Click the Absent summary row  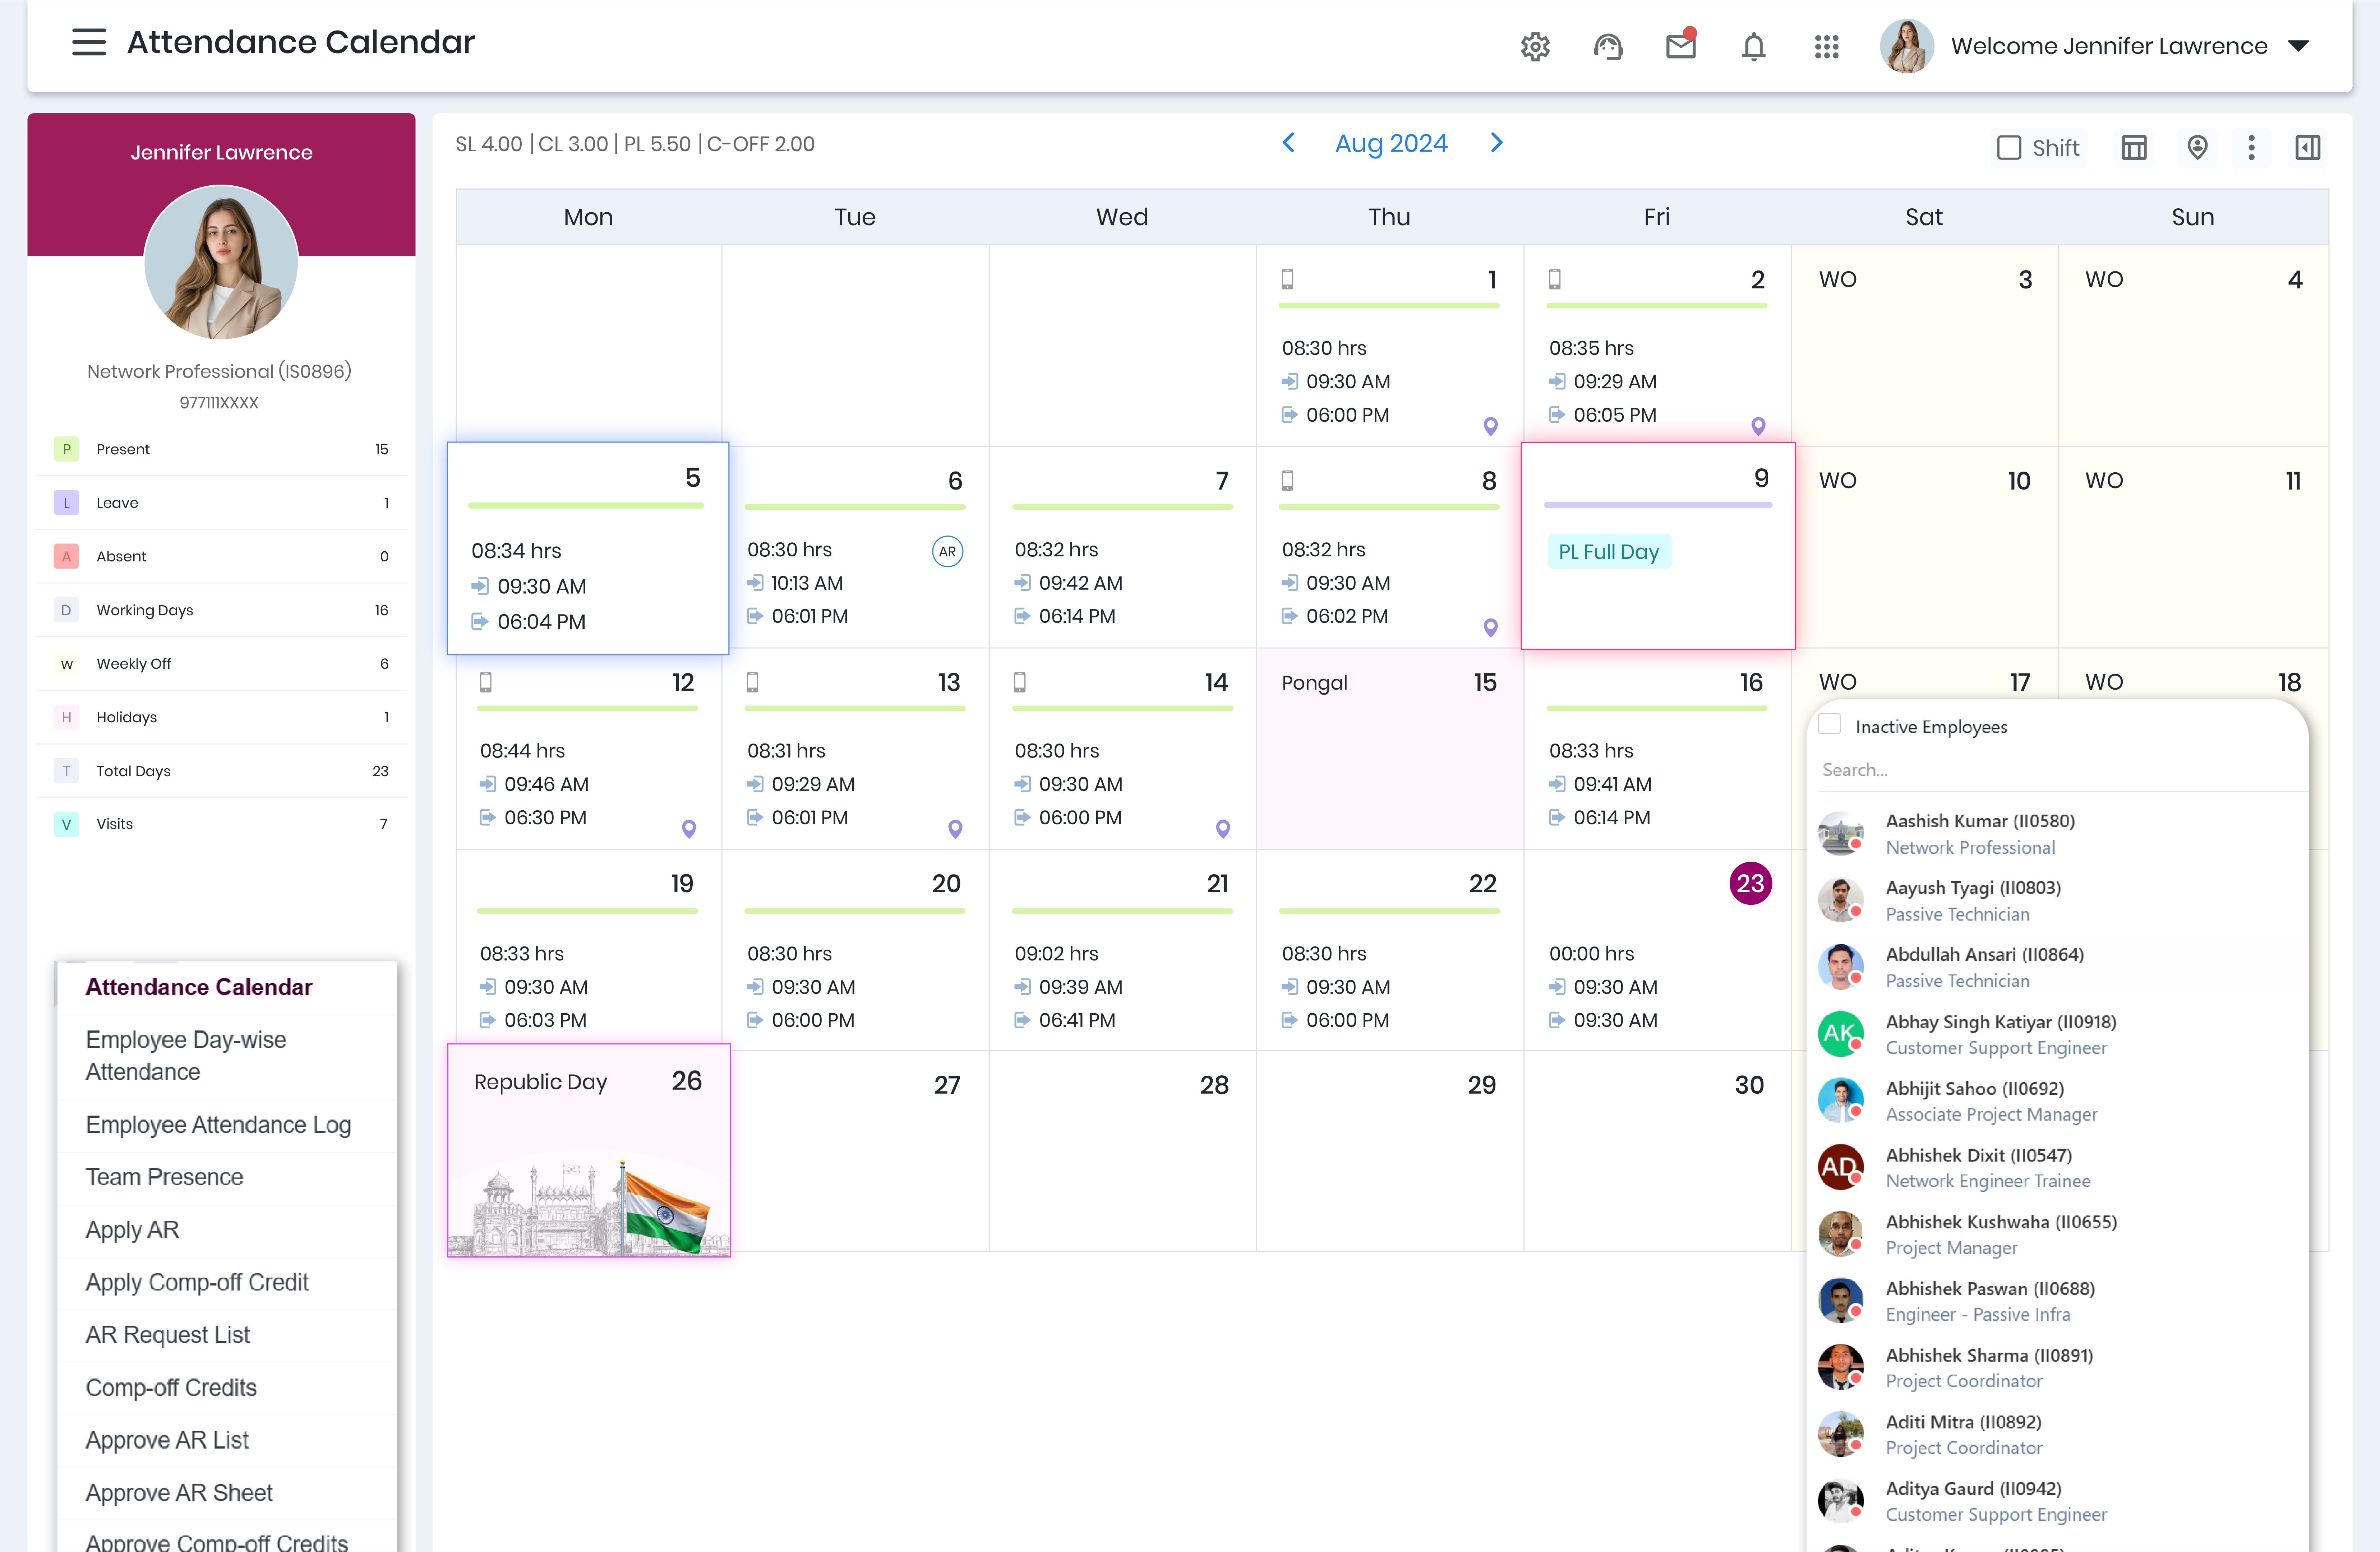tap(221, 557)
